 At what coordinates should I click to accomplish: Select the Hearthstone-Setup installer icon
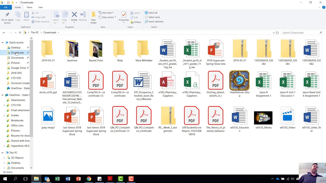(x=240, y=84)
